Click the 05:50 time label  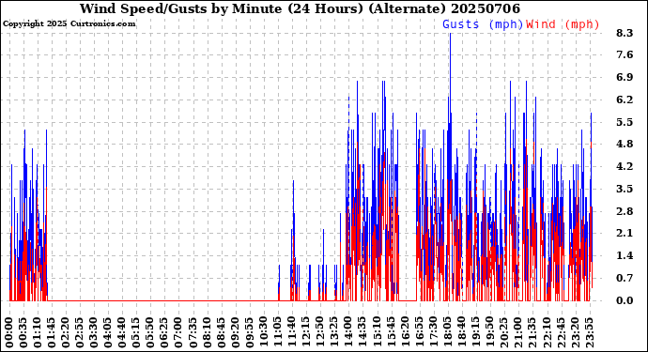(151, 332)
